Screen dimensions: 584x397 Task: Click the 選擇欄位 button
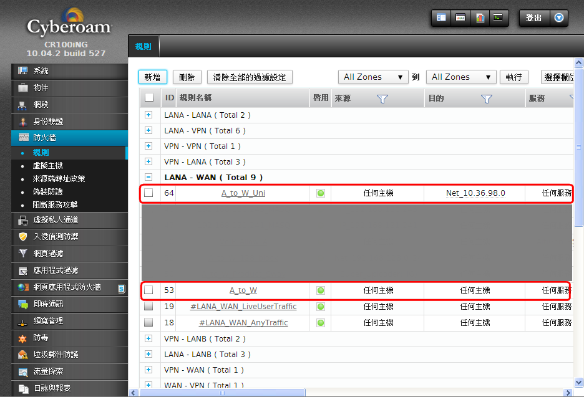pos(558,77)
